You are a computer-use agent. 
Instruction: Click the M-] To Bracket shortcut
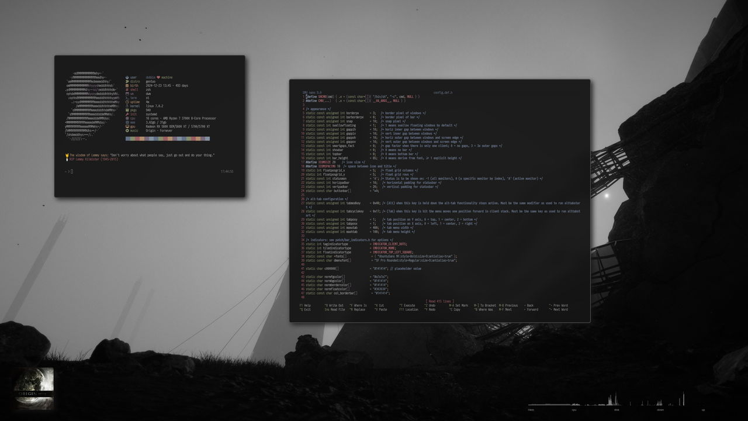(485, 305)
